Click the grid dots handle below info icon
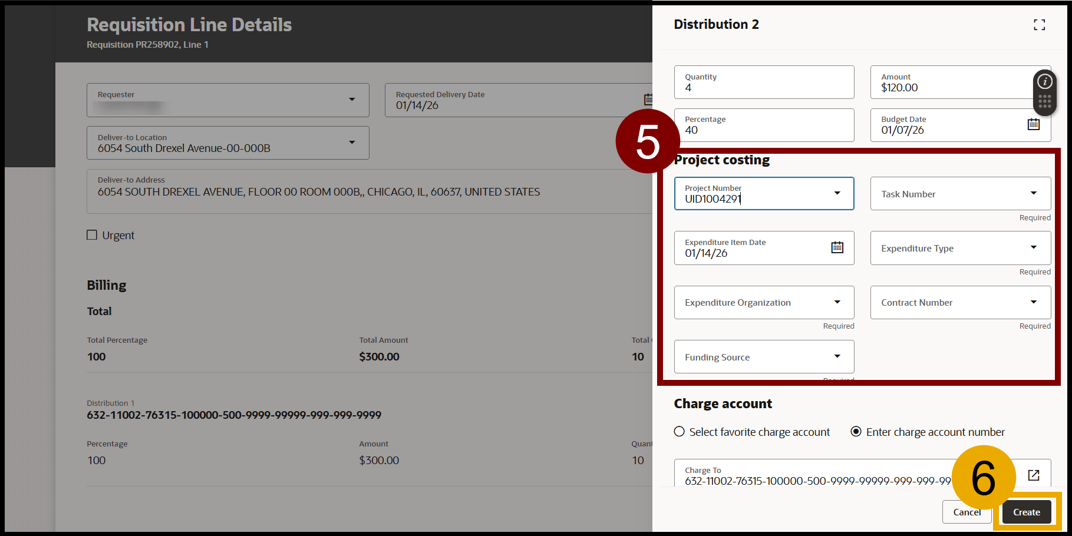 tap(1044, 102)
